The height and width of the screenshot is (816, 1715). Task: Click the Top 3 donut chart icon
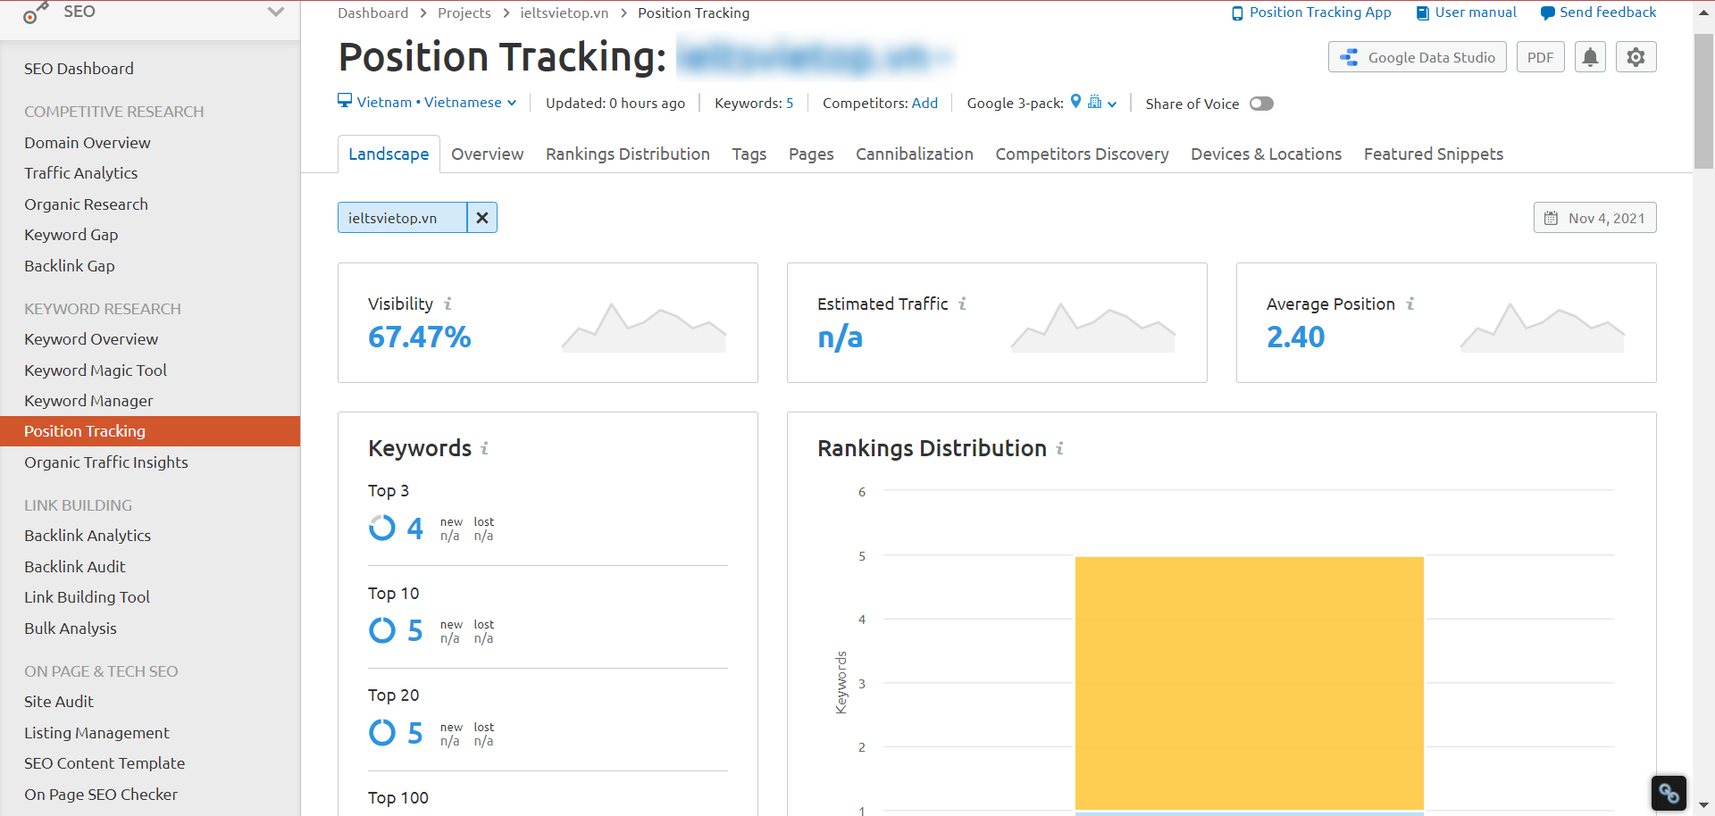coord(382,528)
